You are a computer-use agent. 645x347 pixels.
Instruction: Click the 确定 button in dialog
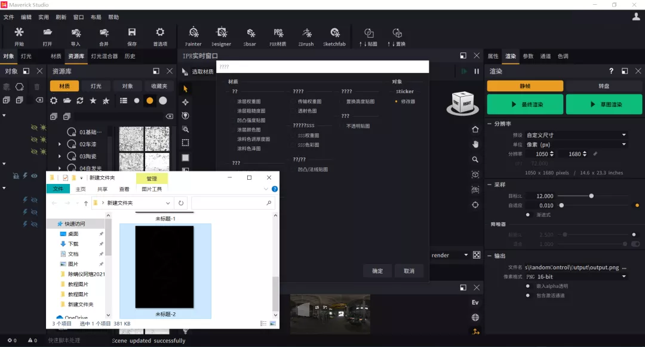[377, 271]
